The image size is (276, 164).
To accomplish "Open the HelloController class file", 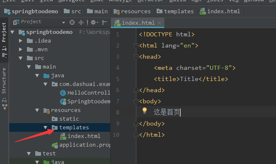I will (x=85, y=93).
